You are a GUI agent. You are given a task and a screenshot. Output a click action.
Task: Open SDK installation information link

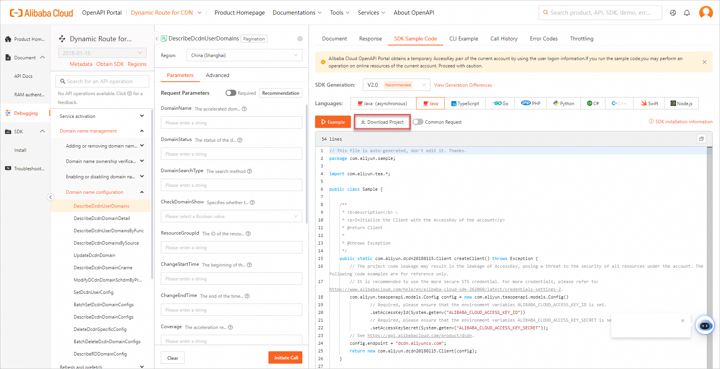pos(681,121)
